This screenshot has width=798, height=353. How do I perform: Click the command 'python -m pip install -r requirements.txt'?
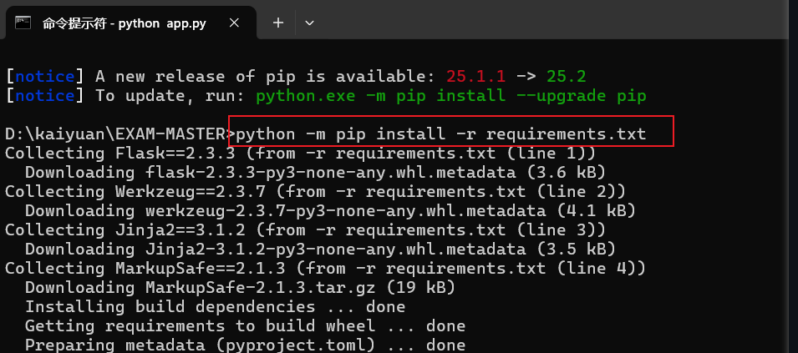pos(440,134)
